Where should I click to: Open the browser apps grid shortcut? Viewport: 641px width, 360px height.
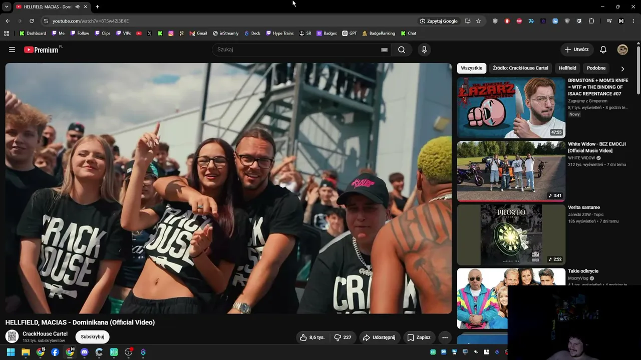[x=7, y=33]
